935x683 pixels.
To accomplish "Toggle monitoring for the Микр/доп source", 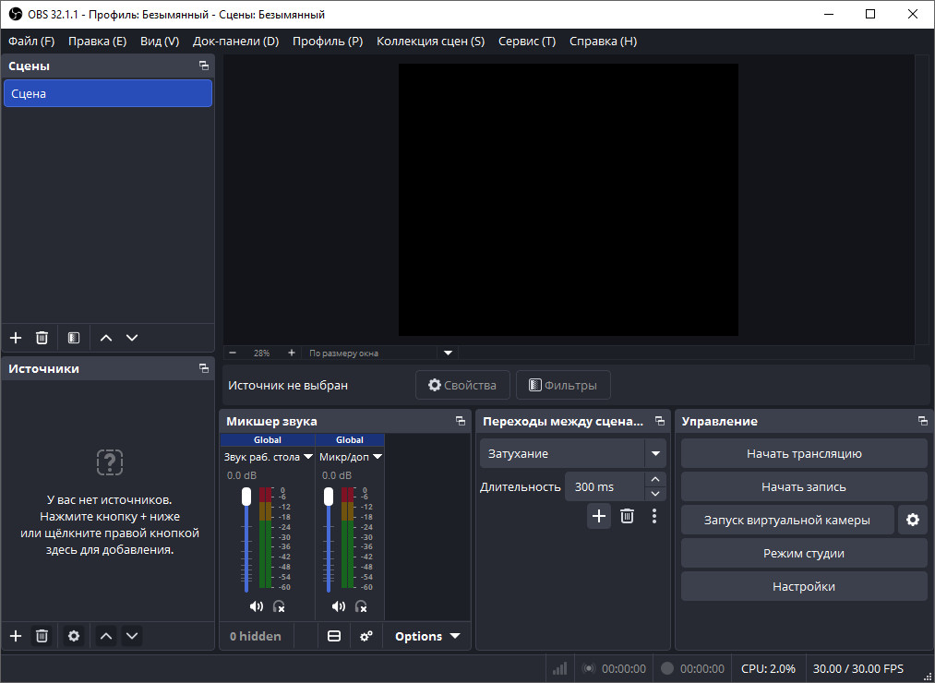I will (x=361, y=606).
